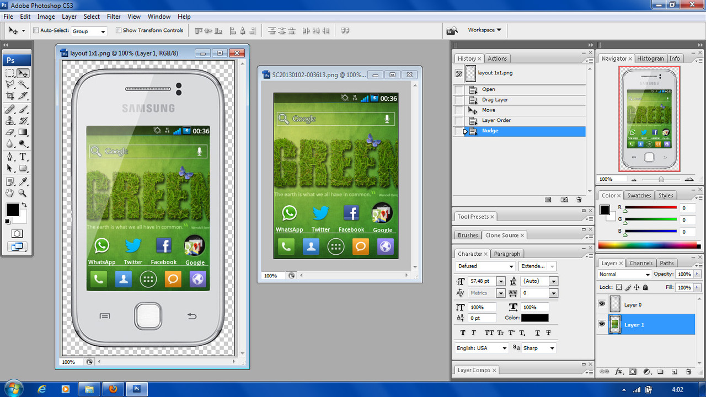The width and height of the screenshot is (706, 397).
Task: Open the English: USA language dropdown
Action: pyautogui.click(x=482, y=348)
